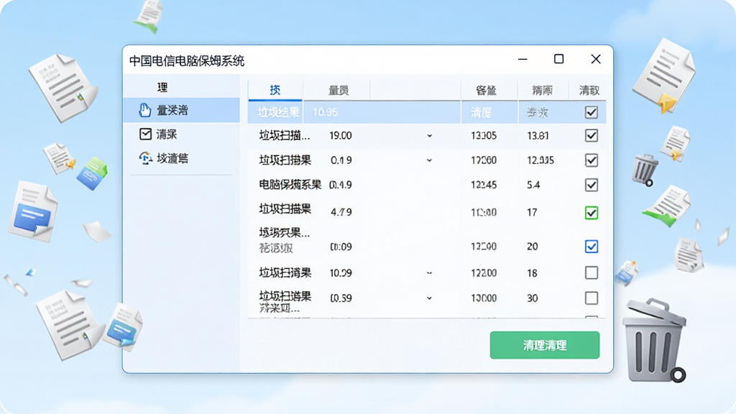
Task: Click the 清致 column header
Action: click(x=589, y=90)
